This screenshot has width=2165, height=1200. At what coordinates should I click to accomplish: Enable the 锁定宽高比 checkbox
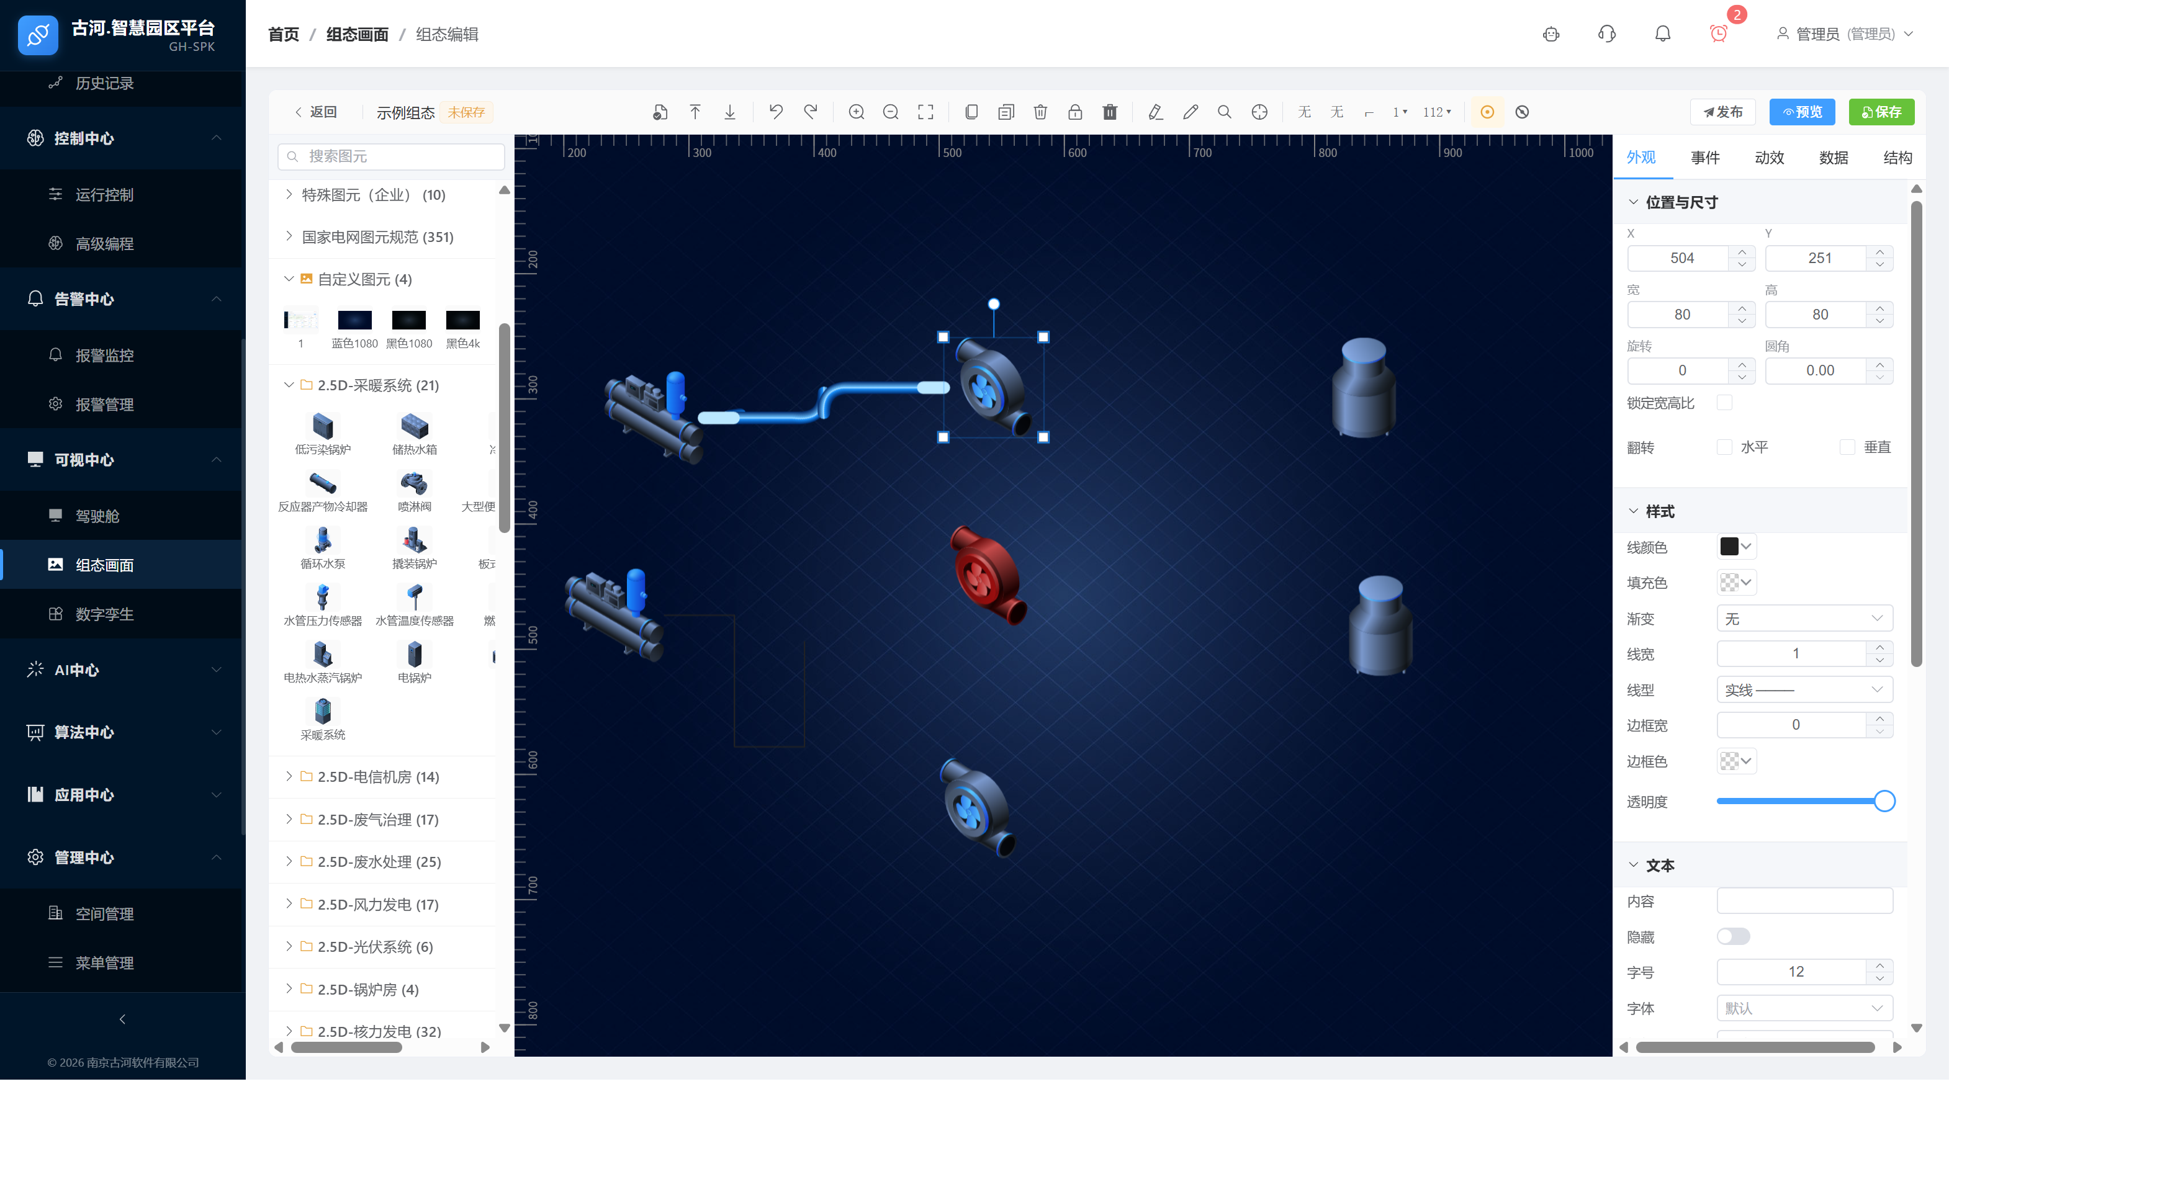[x=1724, y=403]
